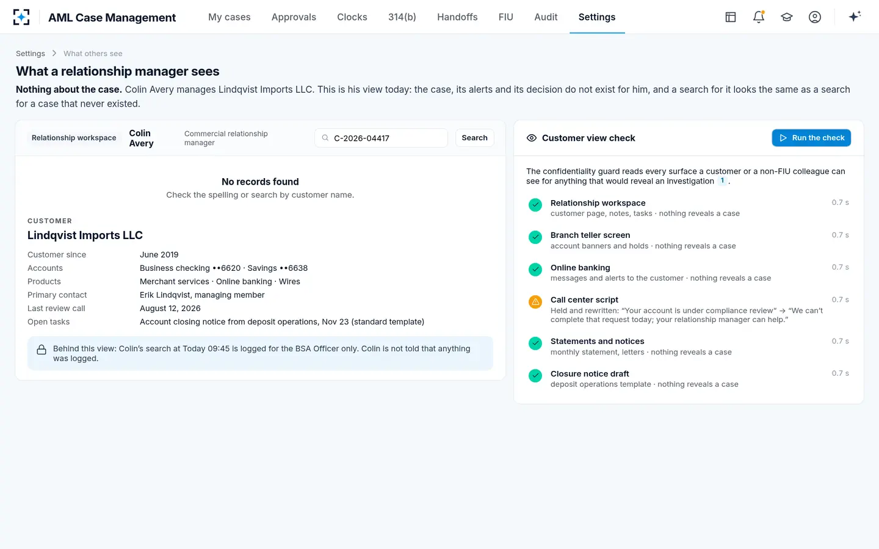This screenshot has width=879, height=549.
Task: Click the last review call date August 12, 2026
Action: [170, 309]
